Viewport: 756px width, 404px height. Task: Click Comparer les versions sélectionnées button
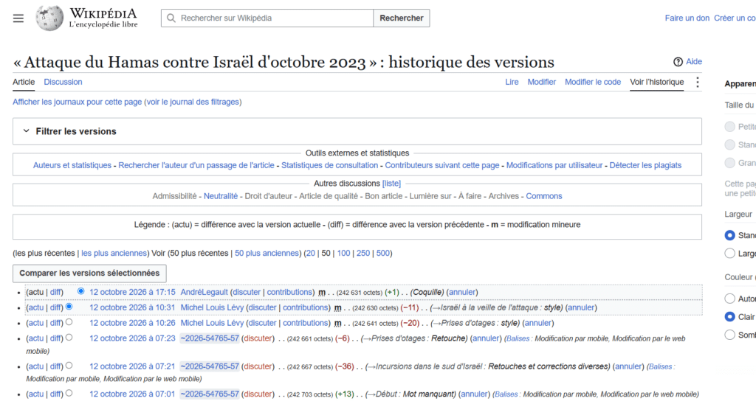pos(89,273)
